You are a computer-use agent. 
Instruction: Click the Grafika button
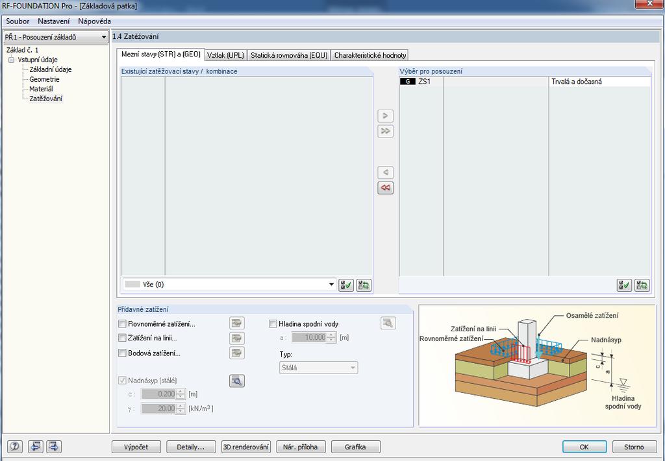355,447
